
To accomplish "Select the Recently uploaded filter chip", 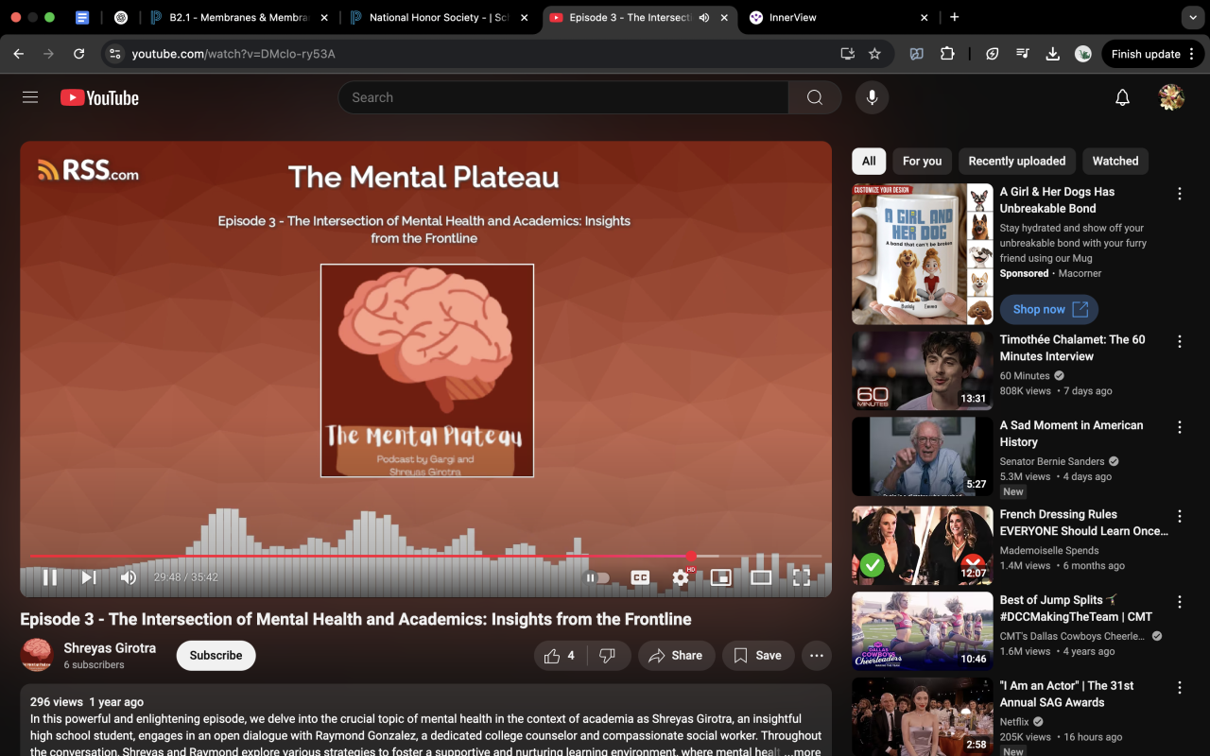I will click(1017, 161).
